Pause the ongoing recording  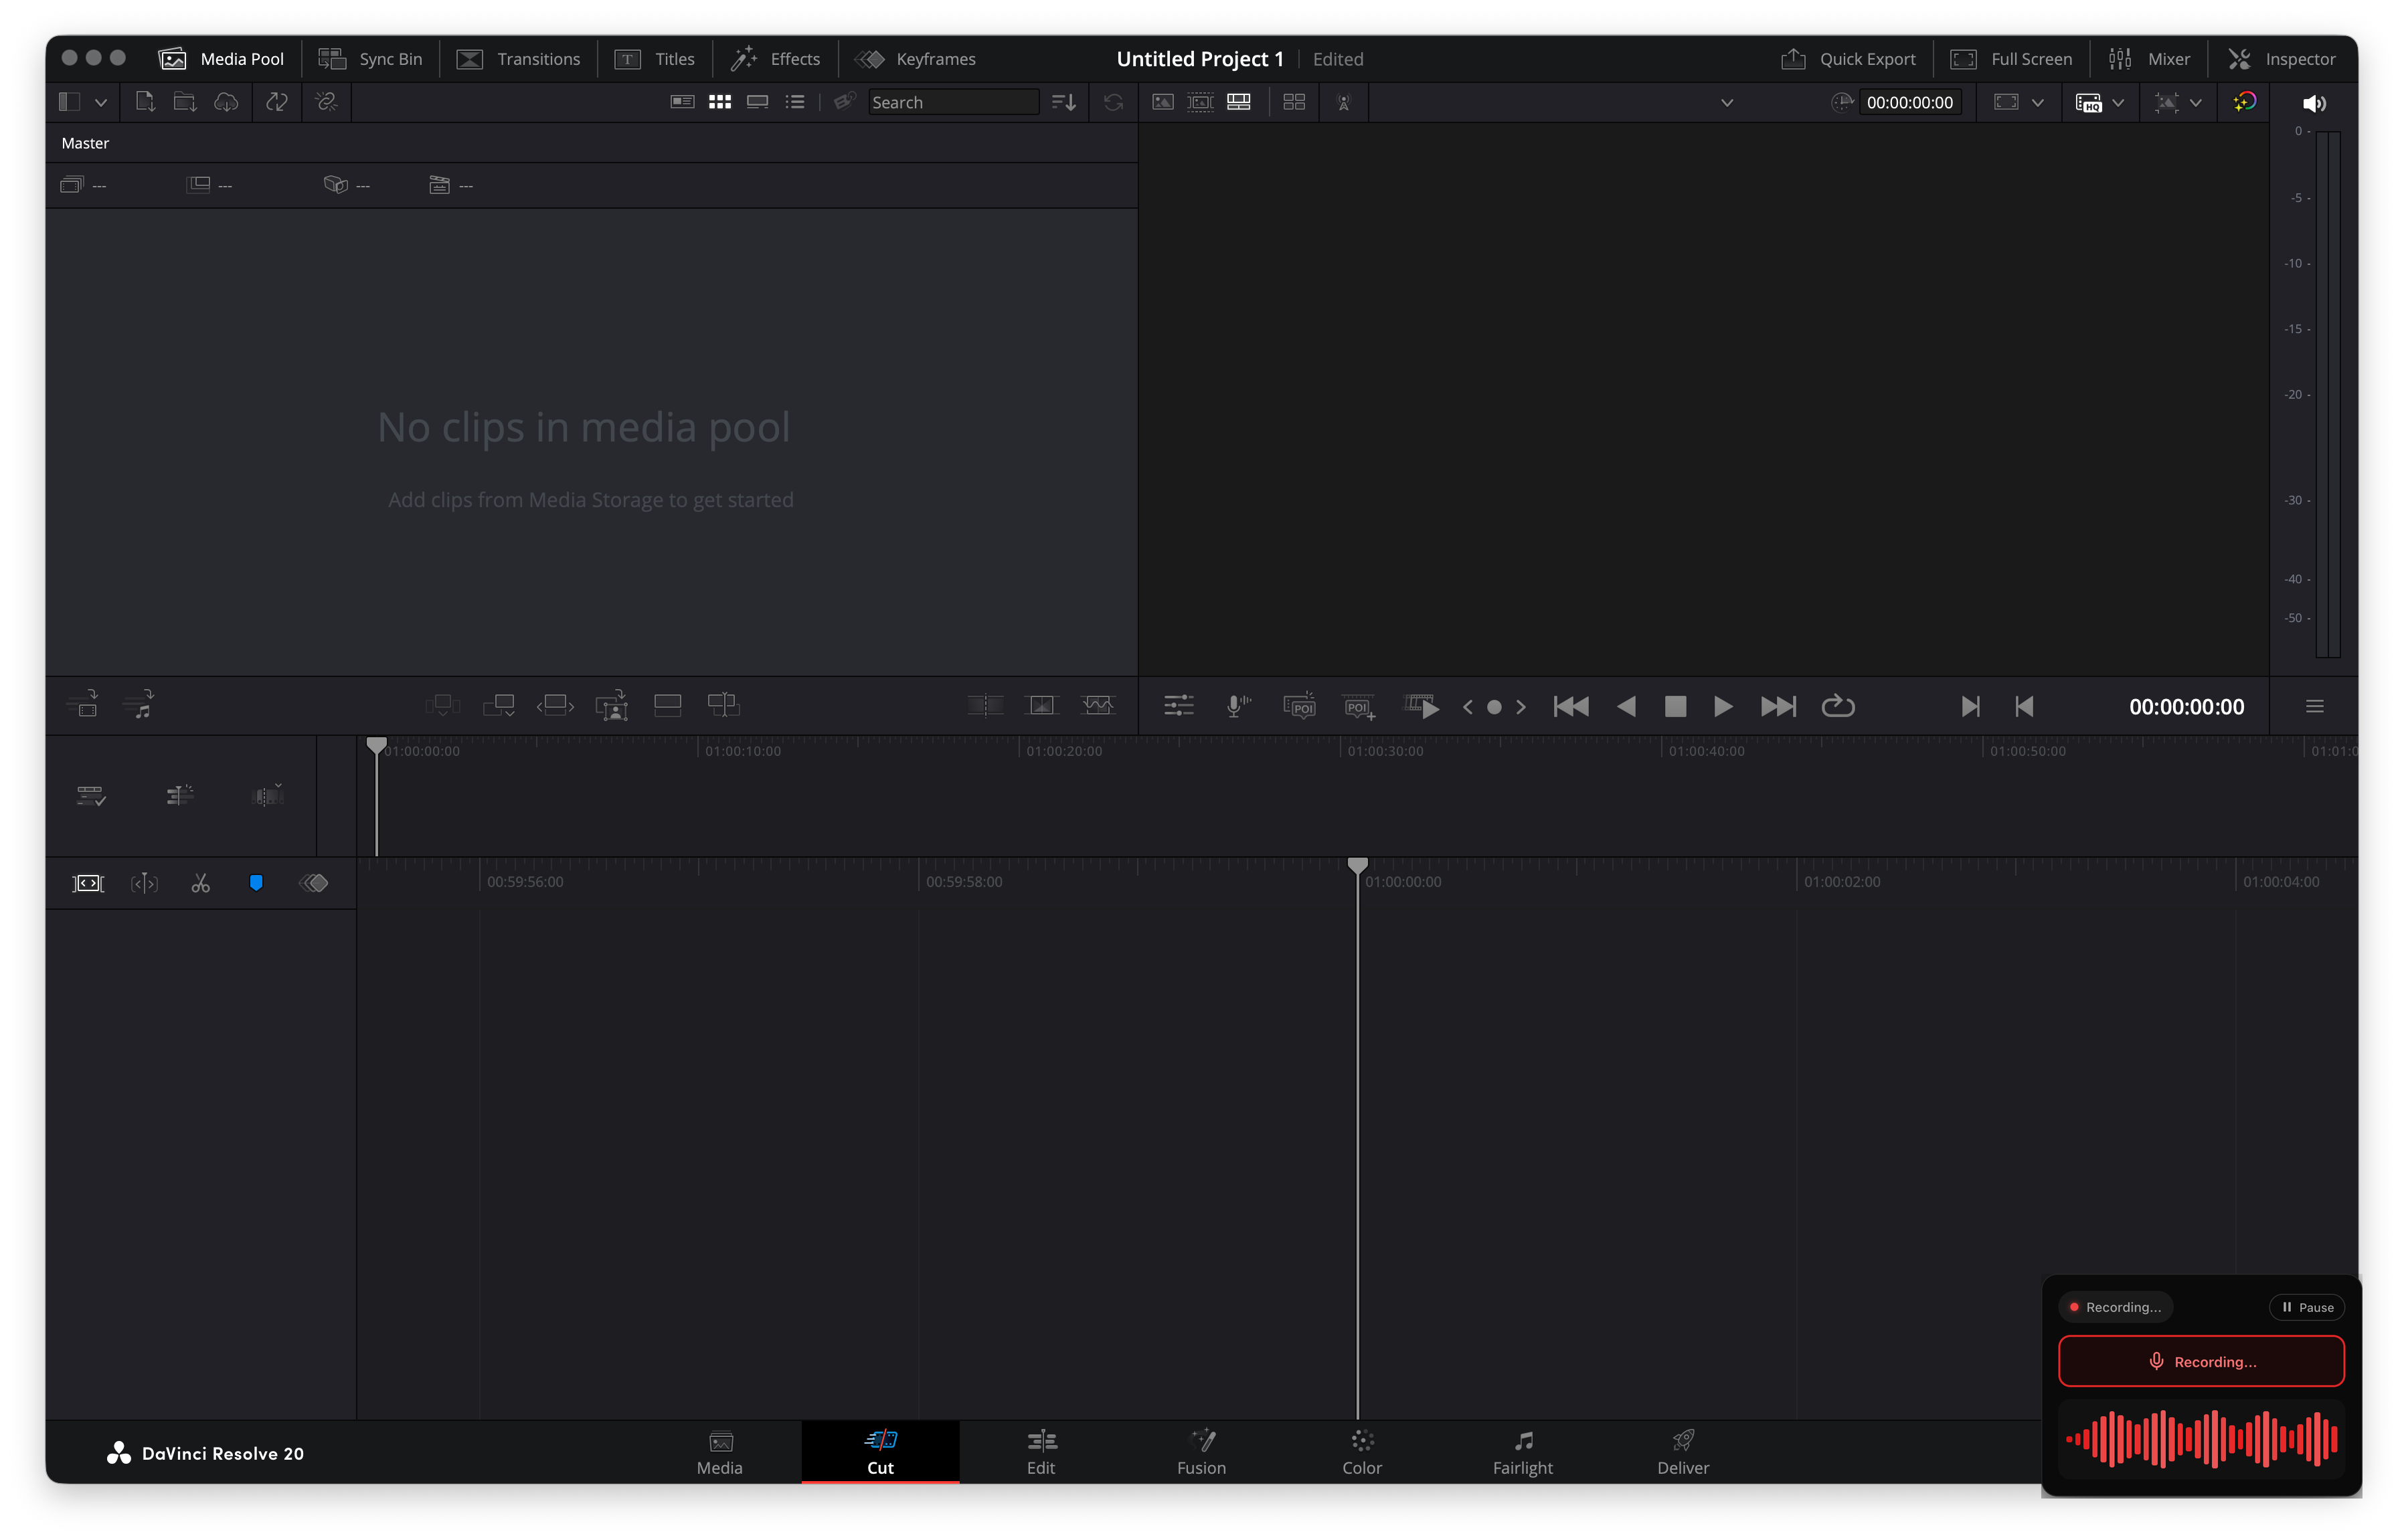point(2308,1306)
